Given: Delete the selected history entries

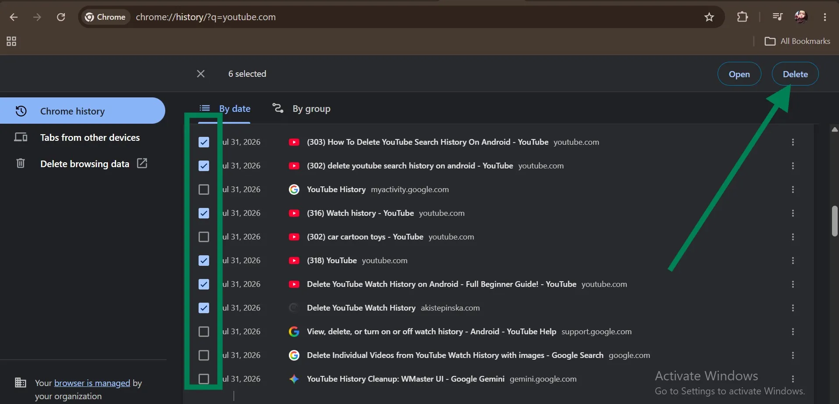Looking at the screenshot, I should click(795, 74).
